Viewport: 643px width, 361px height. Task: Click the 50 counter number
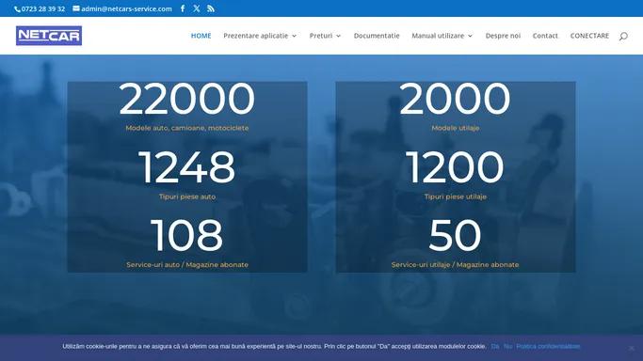click(x=456, y=235)
